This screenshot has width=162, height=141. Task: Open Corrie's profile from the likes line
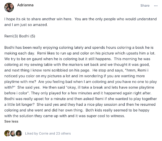(44, 133)
